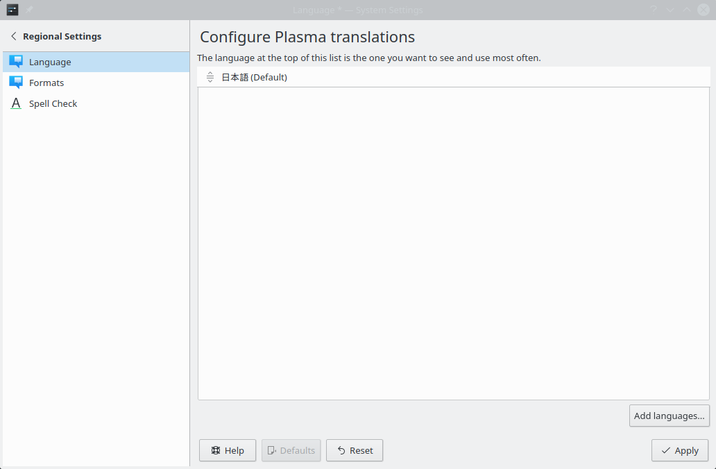This screenshot has height=469, width=716.
Task: Select the 日本語 (Default) language row
Action: (x=454, y=77)
